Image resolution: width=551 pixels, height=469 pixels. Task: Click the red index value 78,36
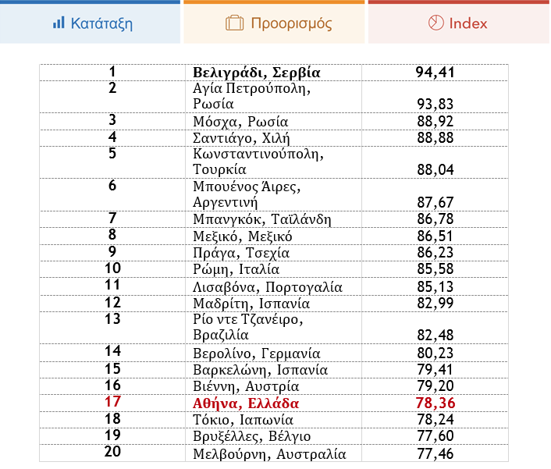[435, 403]
